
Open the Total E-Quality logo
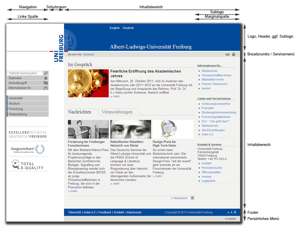(28, 165)
